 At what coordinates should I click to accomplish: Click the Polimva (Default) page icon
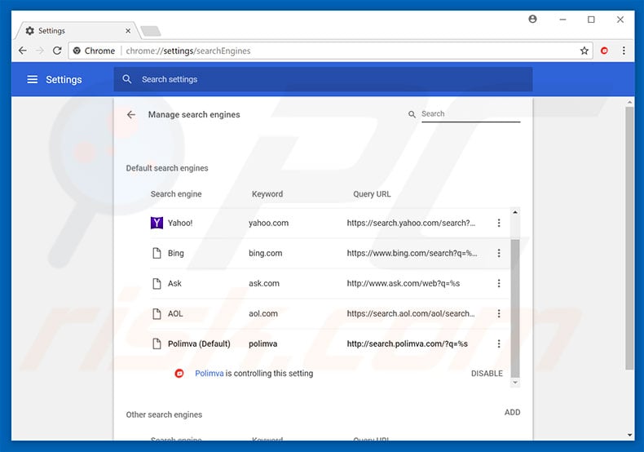pos(157,343)
